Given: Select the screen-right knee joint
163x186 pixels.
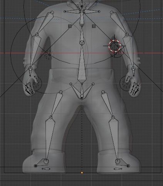Looking at the screenshot, I should 113,117.
